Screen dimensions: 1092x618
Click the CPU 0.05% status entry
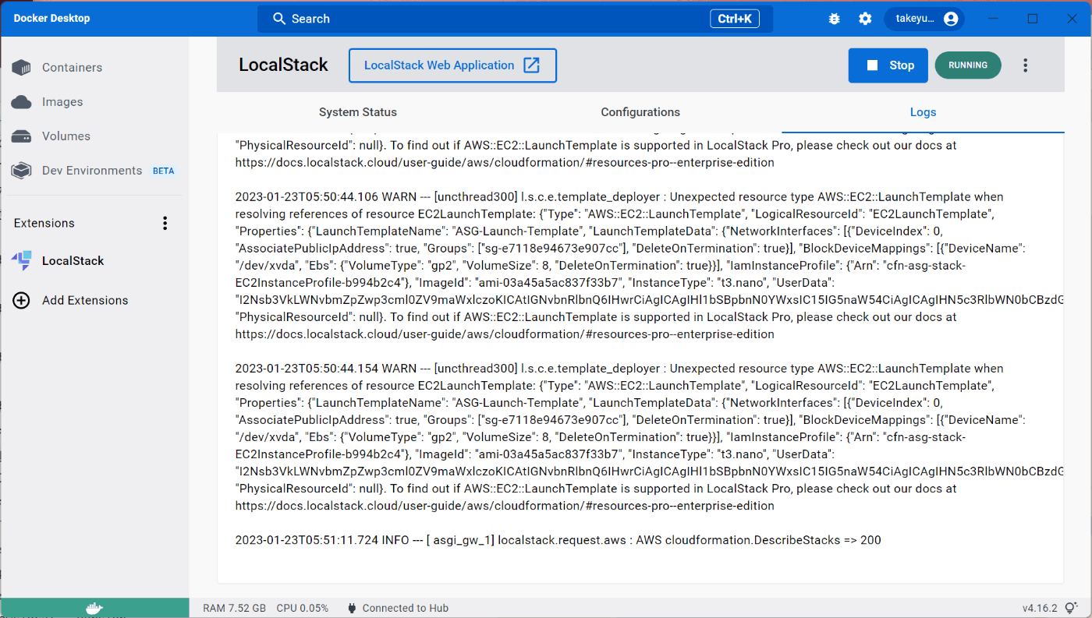(303, 608)
